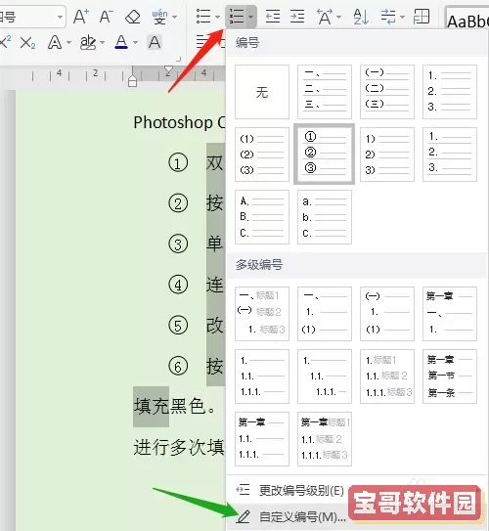The width and height of the screenshot is (489, 531).
Task: Expand bullet list dropdown arrow
Action: [217, 17]
